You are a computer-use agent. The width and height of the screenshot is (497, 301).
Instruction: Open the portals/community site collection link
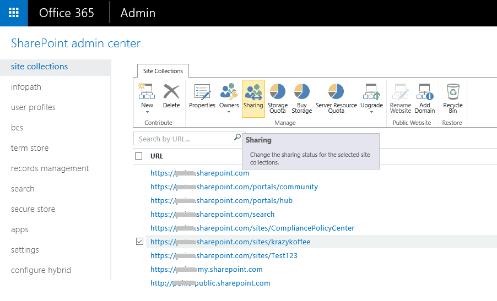coord(234,187)
